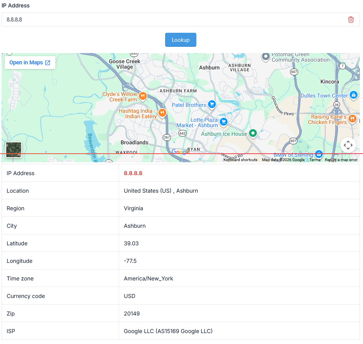Open the map in Google Maps

tap(30, 62)
